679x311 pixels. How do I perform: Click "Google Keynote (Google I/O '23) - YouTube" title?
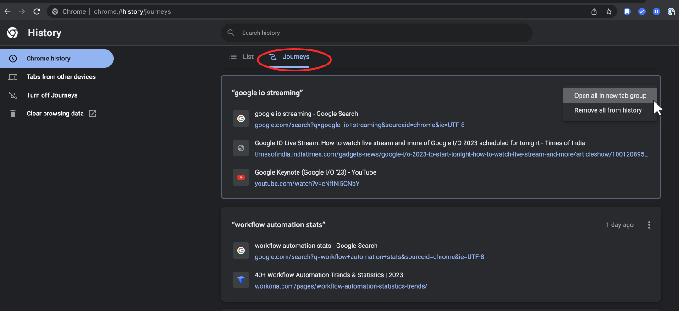pos(315,172)
